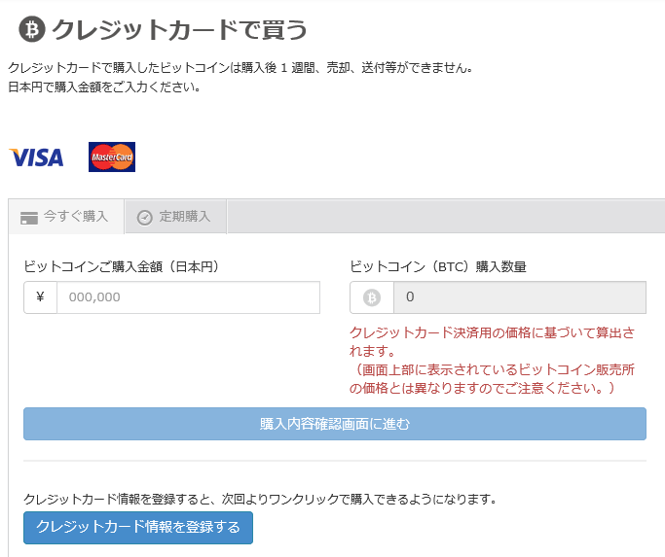Click the MasterCard logo
Image resolution: width=665 pixels, height=557 pixels.
coord(112,157)
